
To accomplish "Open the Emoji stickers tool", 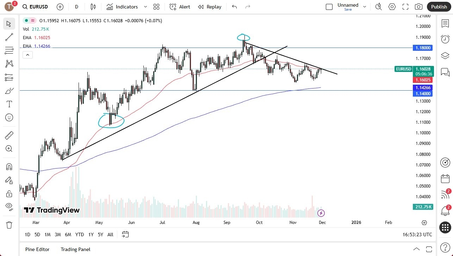I will tap(9, 117).
